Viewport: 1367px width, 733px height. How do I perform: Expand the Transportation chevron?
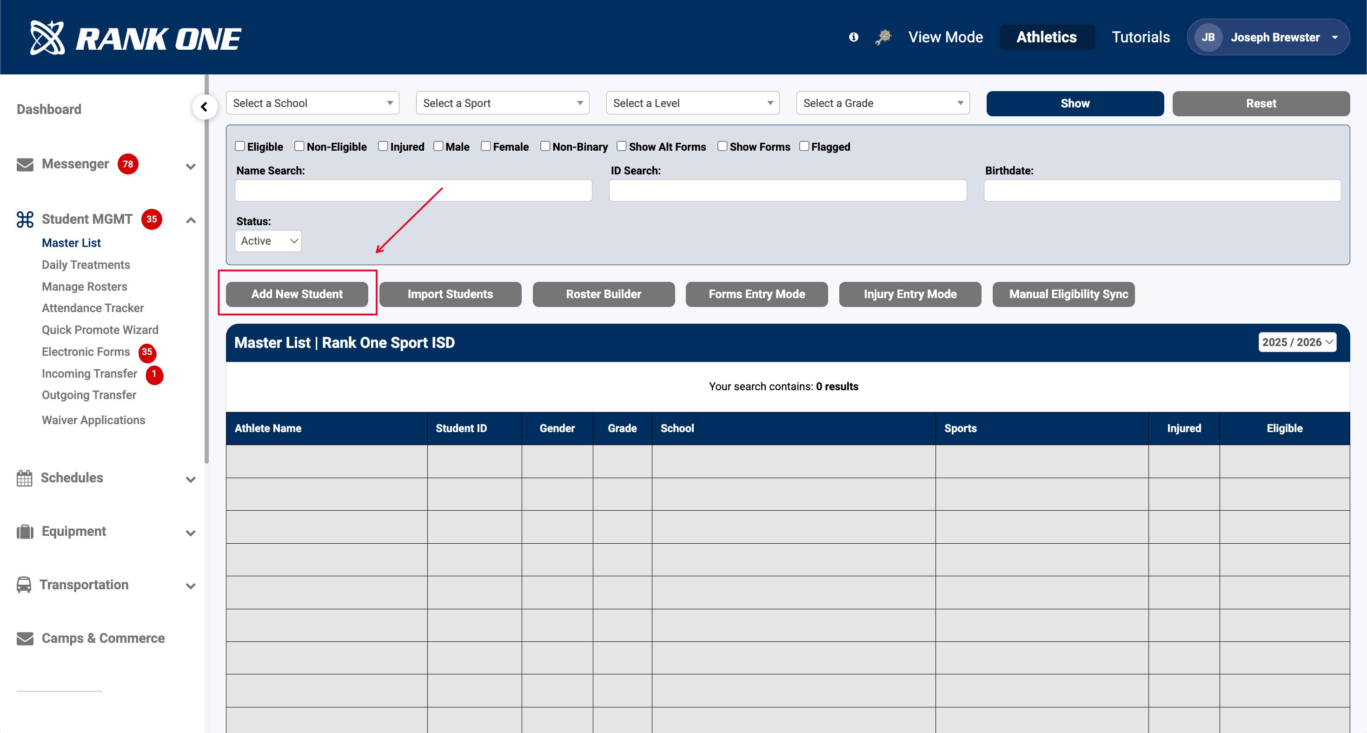(x=191, y=586)
